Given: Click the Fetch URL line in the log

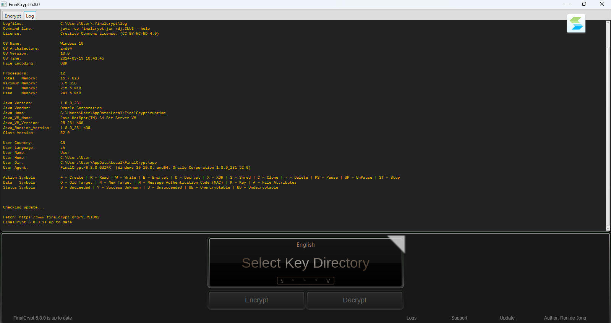Looking at the screenshot, I should 51,217.
